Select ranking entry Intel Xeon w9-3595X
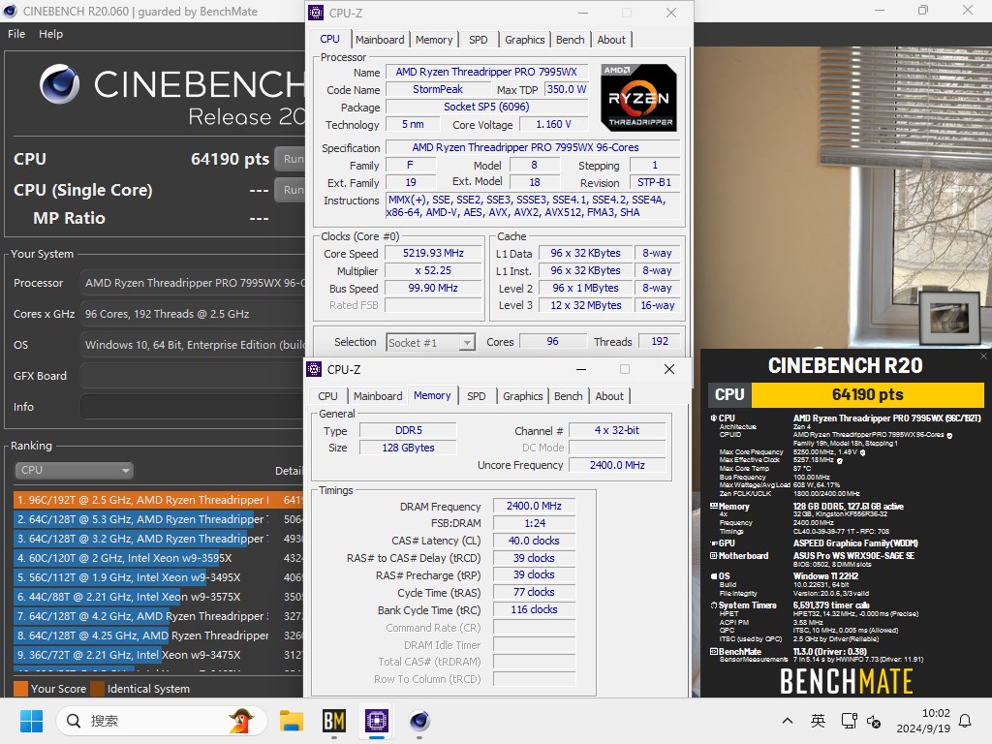The width and height of the screenshot is (992, 744). point(158,558)
